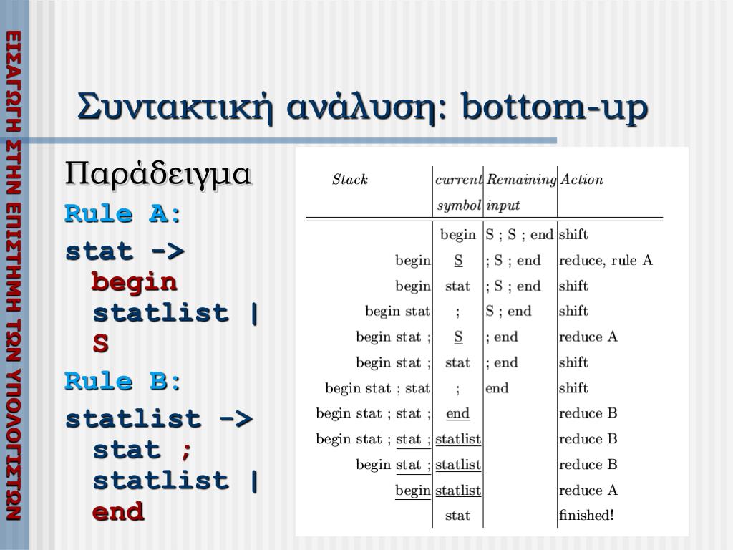This screenshot has height=550, width=733.
Task: Click 'S ; end' remaining input cell
Action: tap(509, 311)
